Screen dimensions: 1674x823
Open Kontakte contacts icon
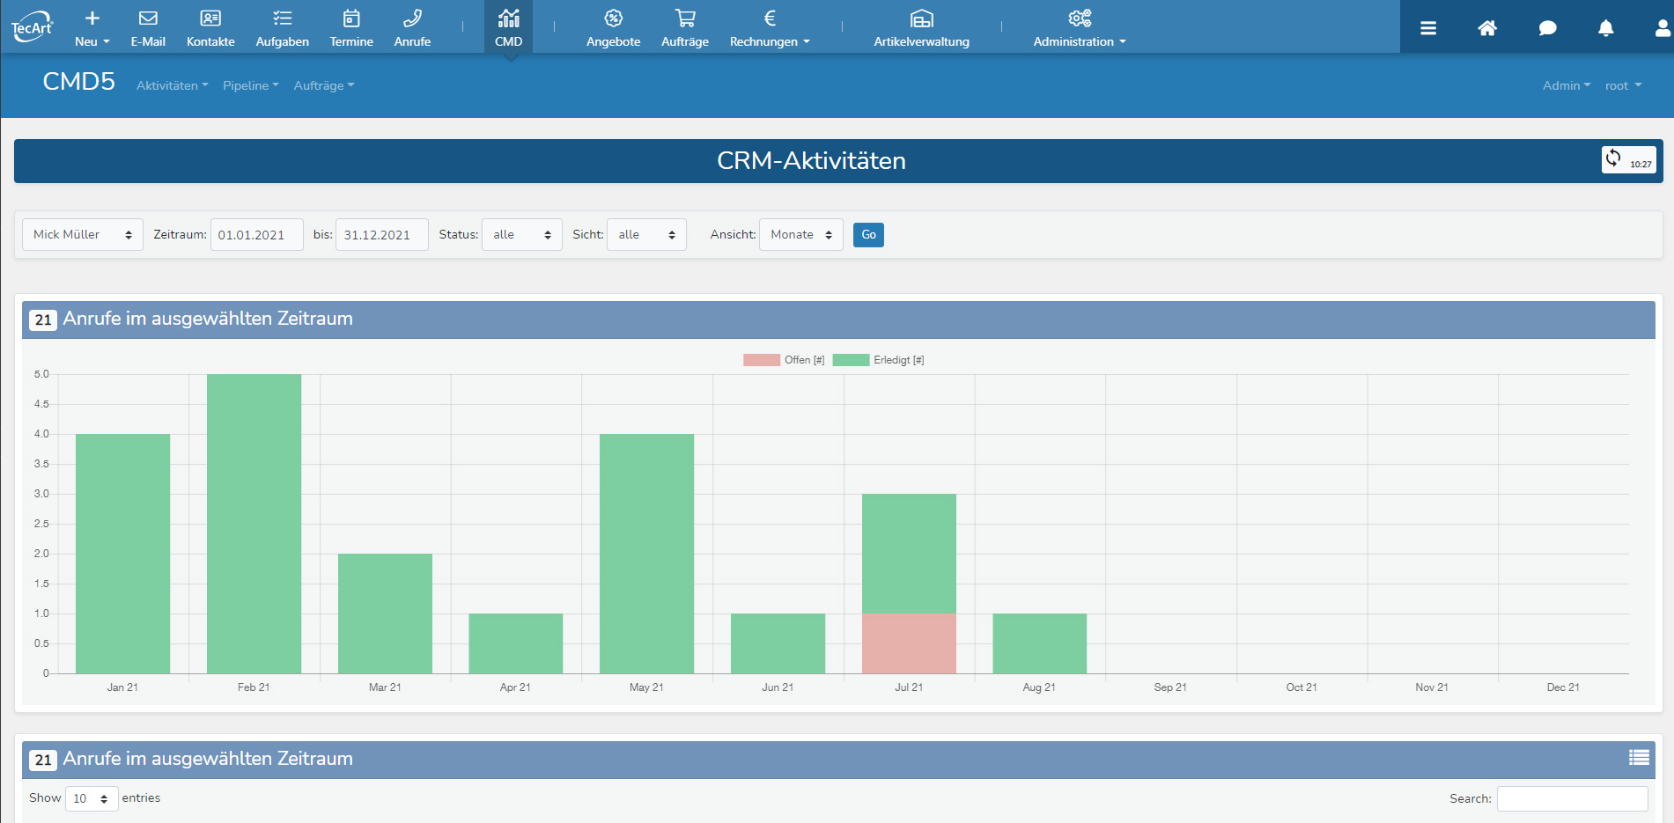point(210,19)
